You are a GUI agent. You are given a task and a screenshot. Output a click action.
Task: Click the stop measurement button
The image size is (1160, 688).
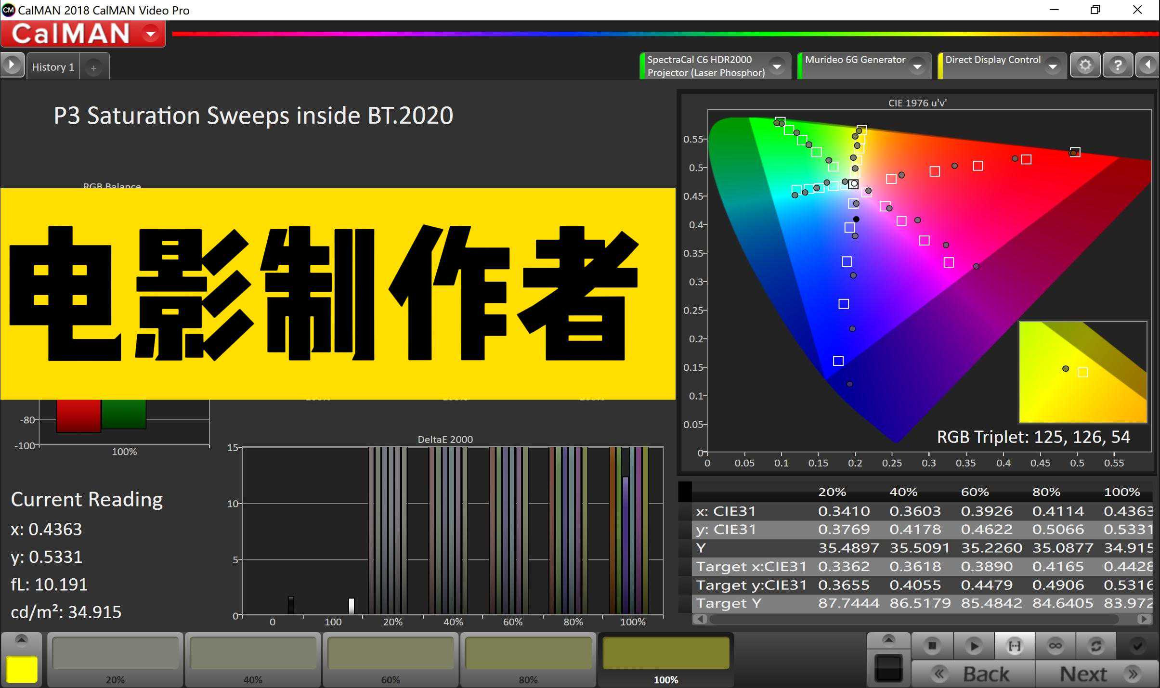click(932, 646)
